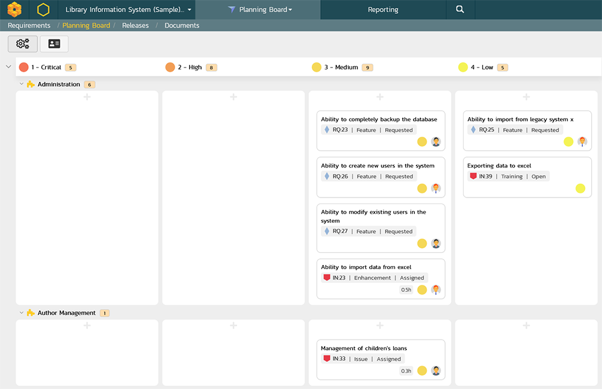Go to the Releases tab

point(135,25)
